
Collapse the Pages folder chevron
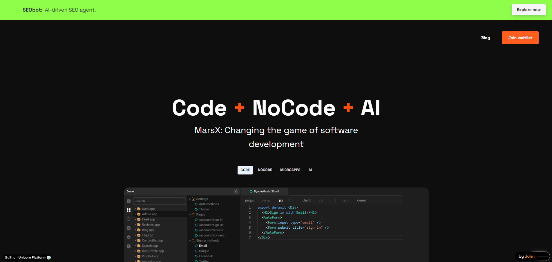tap(190, 215)
